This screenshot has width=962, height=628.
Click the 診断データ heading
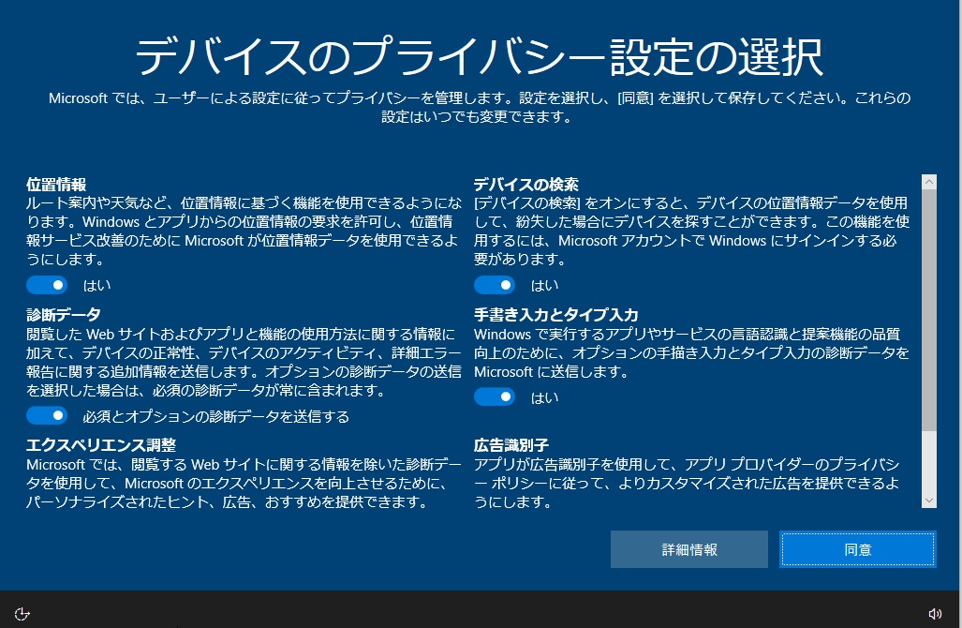point(63,315)
